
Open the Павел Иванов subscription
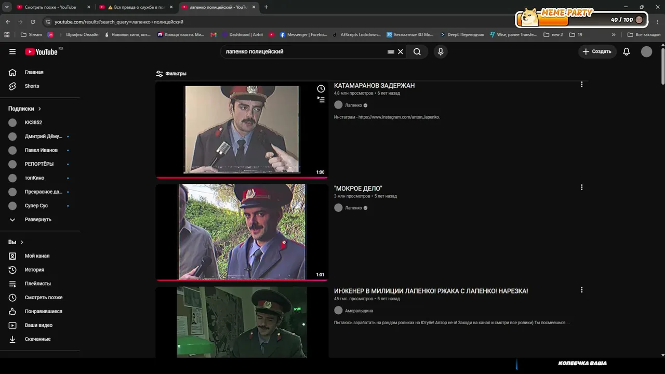[41, 150]
